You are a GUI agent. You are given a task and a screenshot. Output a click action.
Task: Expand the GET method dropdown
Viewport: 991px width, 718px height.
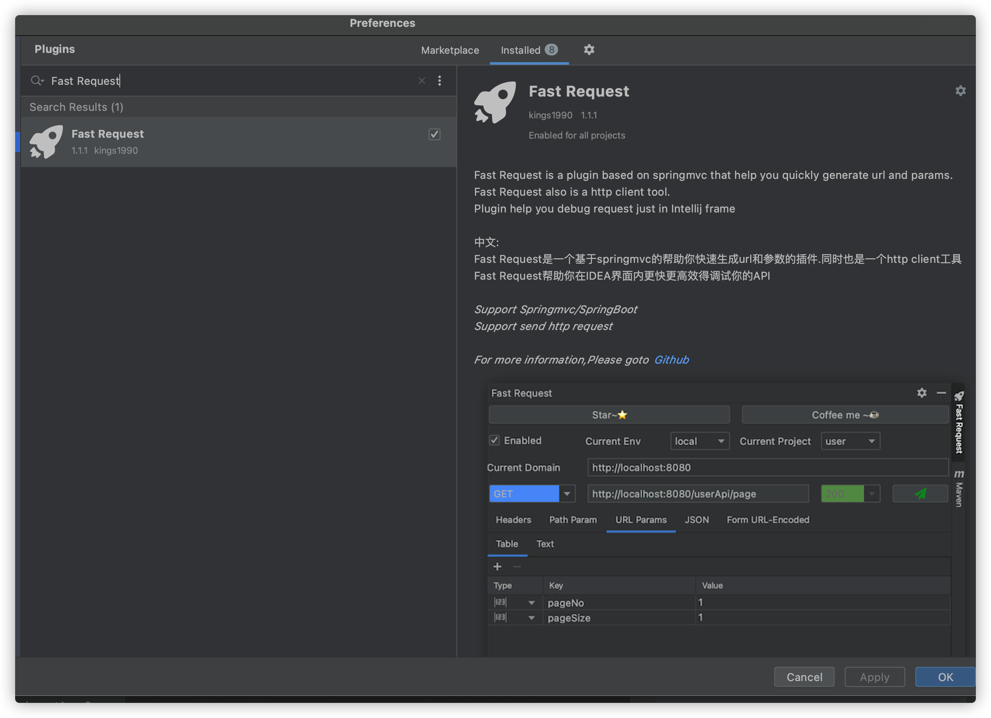tap(567, 494)
